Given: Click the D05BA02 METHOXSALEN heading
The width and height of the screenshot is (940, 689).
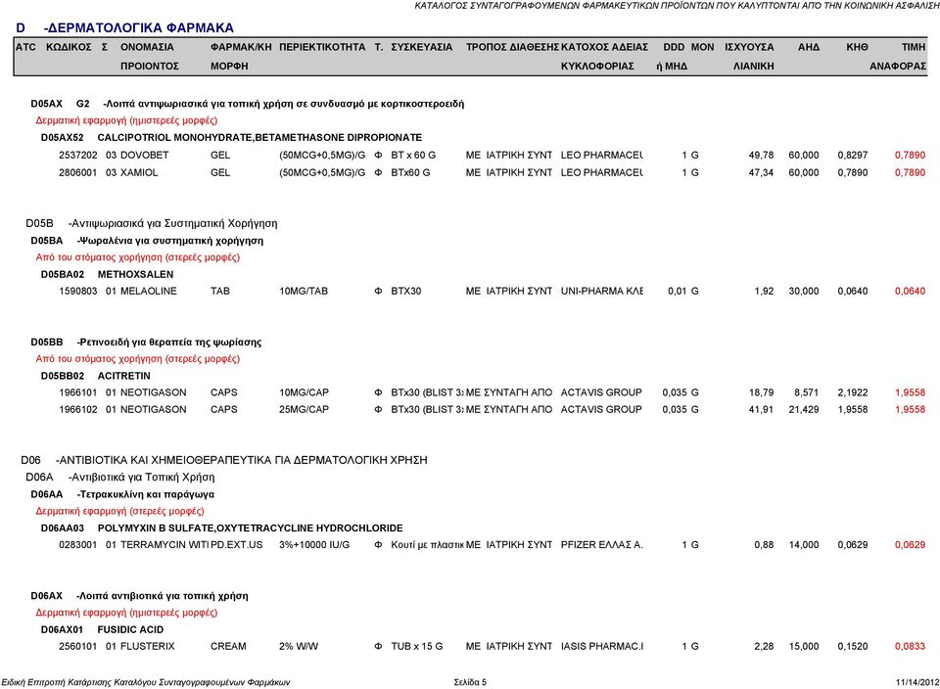Looking at the screenshot, I should tap(108, 274).
